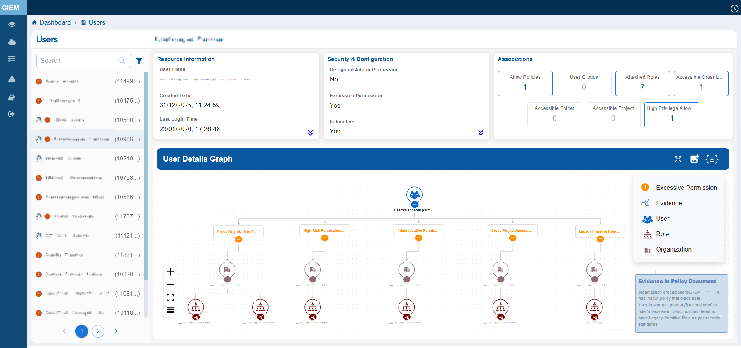Collapse the Legacy Primitive Role node

[x=600, y=239]
